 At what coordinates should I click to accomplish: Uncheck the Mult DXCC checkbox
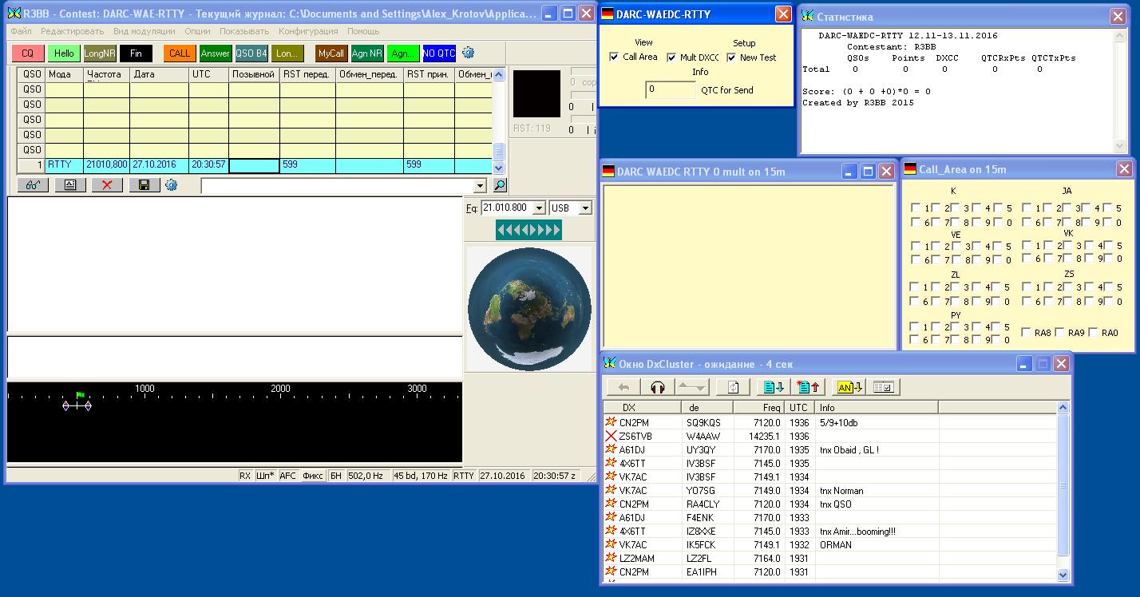[671, 57]
